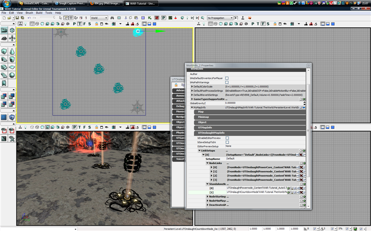This screenshot has height=231, width=371.
Task: Open Build menu
Action: coord(39,13)
